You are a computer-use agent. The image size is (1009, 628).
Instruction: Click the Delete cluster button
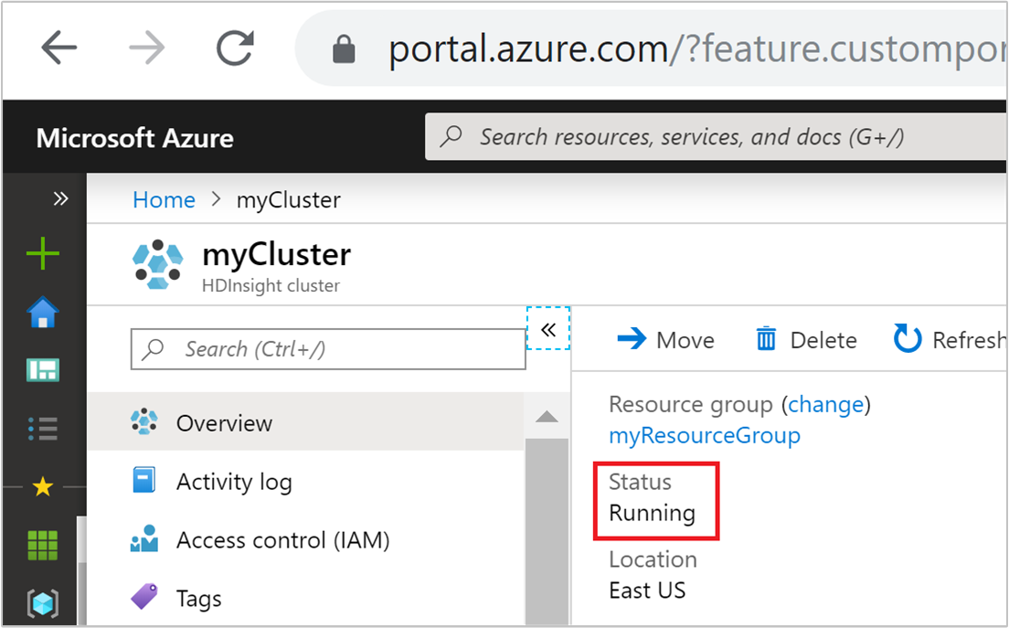(806, 340)
